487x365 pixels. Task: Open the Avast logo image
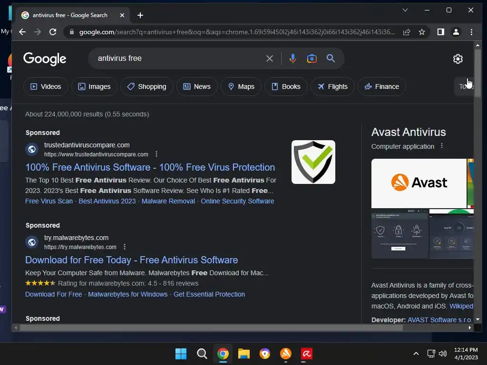click(419, 183)
